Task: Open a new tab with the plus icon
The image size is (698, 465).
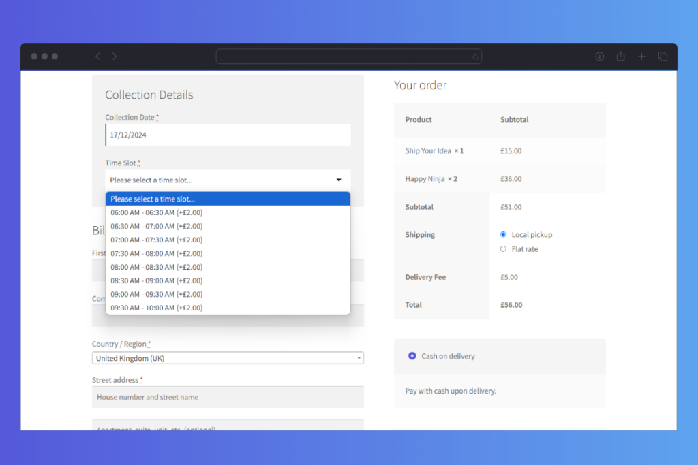Action: pos(641,57)
